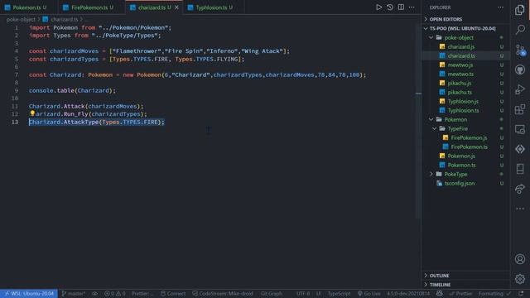
Task: Open the Explorer view in activity bar
Action: (520, 10)
